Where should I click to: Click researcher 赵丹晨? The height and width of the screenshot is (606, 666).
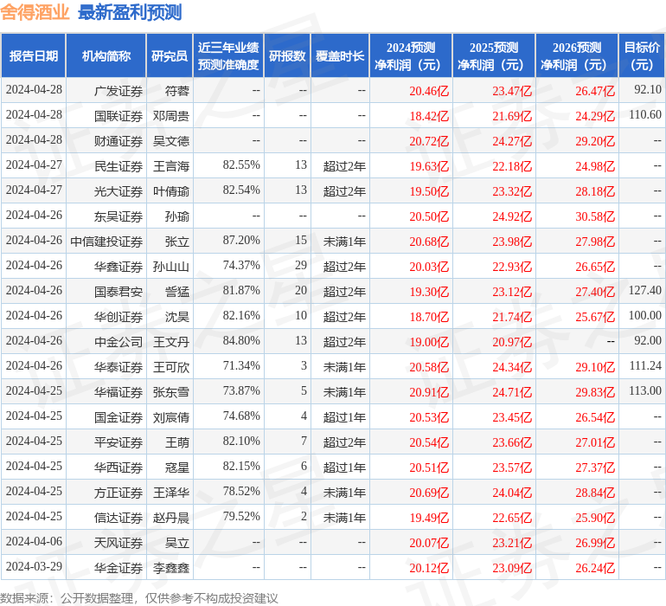point(171,518)
